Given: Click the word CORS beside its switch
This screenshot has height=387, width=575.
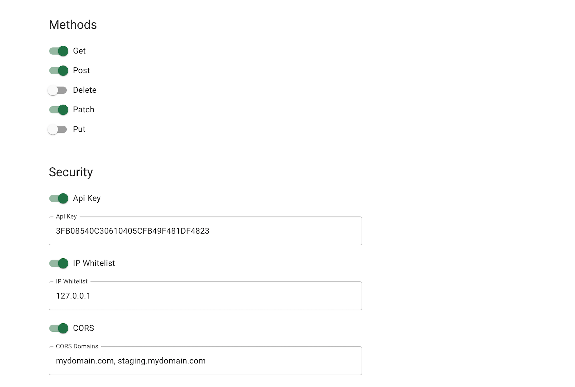Looking at the screenshot, I should [84, 328].
